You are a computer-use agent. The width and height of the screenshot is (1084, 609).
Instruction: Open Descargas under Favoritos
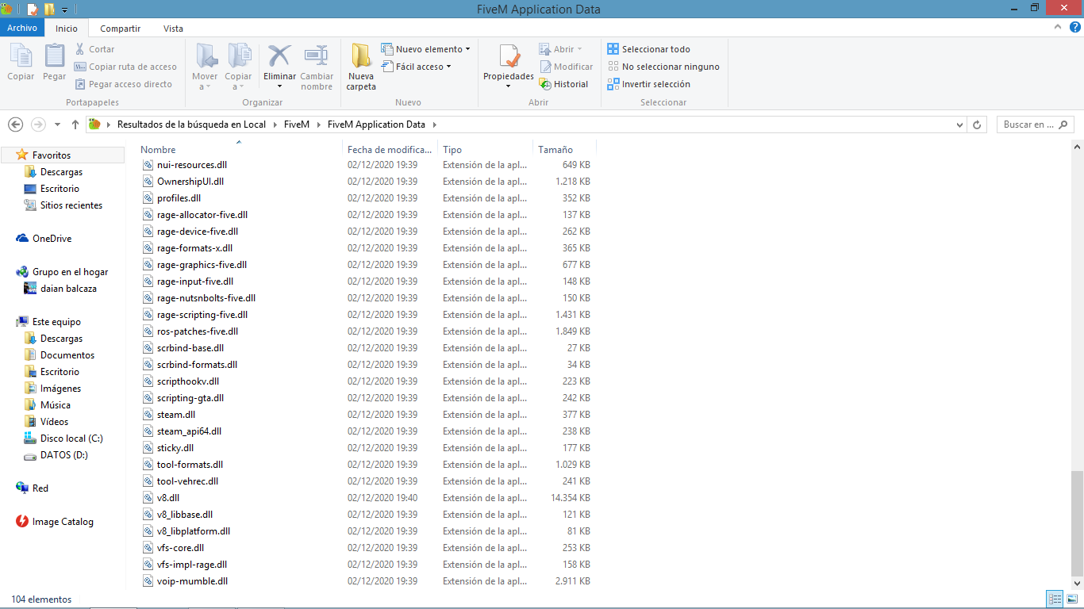pyautogui.click(x=61, y=172)
